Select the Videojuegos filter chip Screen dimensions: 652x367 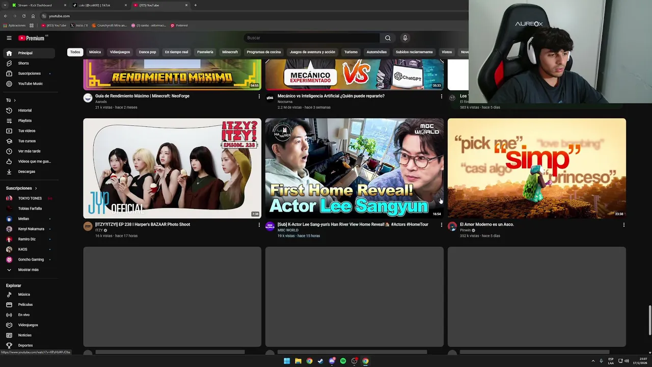(x=120, y=52)
